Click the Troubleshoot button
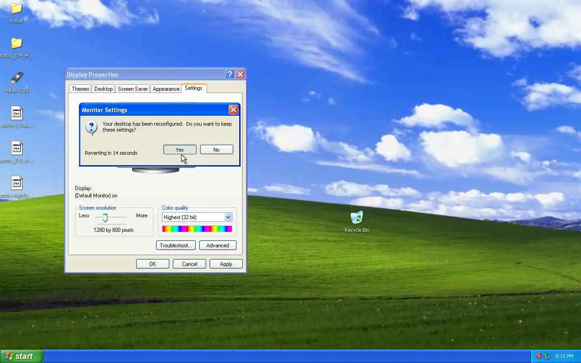581x363 pixels. tap(176, 245)
